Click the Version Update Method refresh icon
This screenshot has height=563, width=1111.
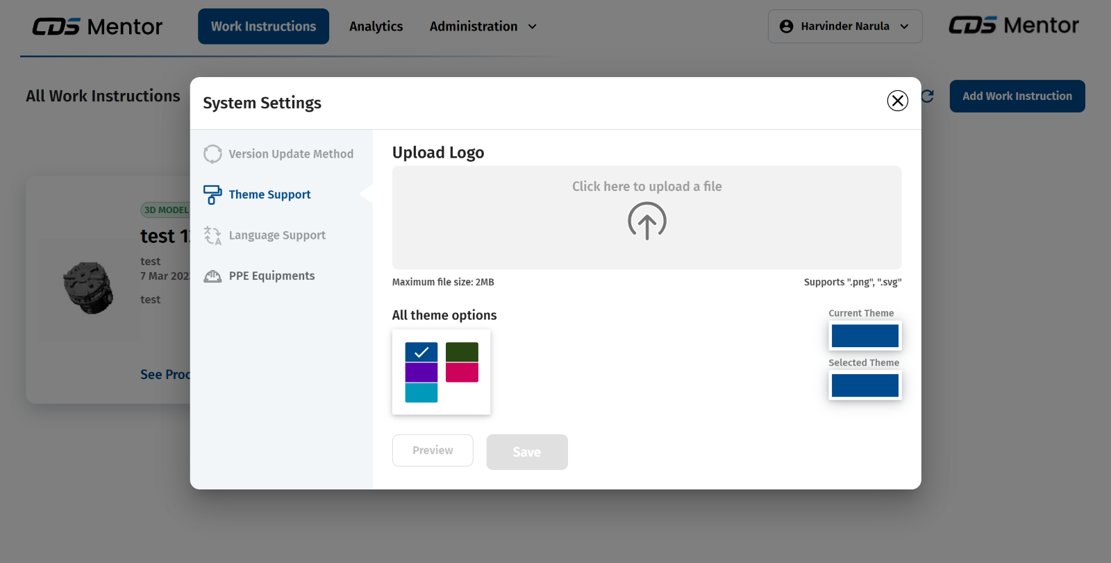[212, 154]
